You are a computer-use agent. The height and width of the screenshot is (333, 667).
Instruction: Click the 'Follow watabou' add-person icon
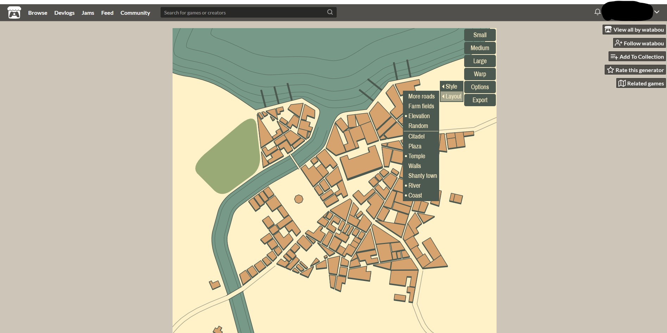[x=619, y=43]
